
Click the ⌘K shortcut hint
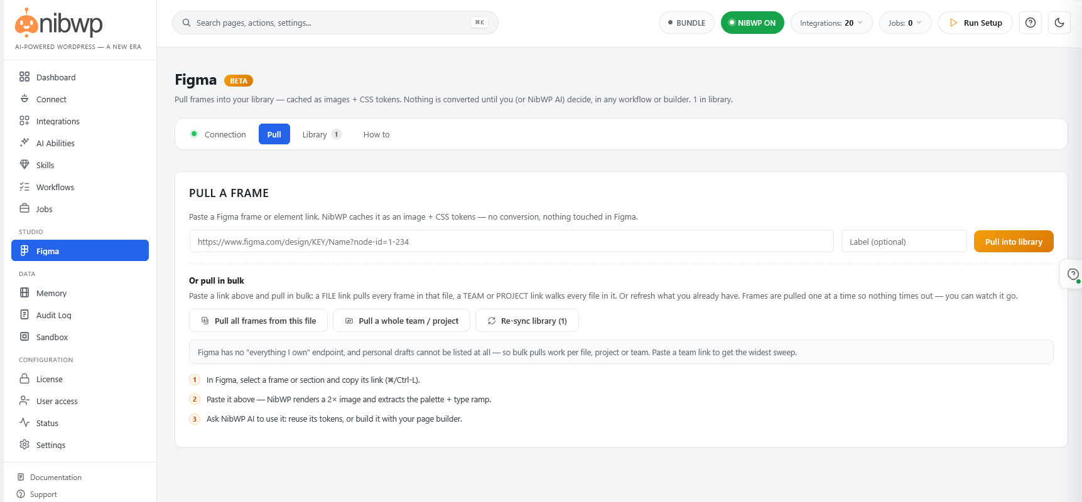[x=479, y=23]
